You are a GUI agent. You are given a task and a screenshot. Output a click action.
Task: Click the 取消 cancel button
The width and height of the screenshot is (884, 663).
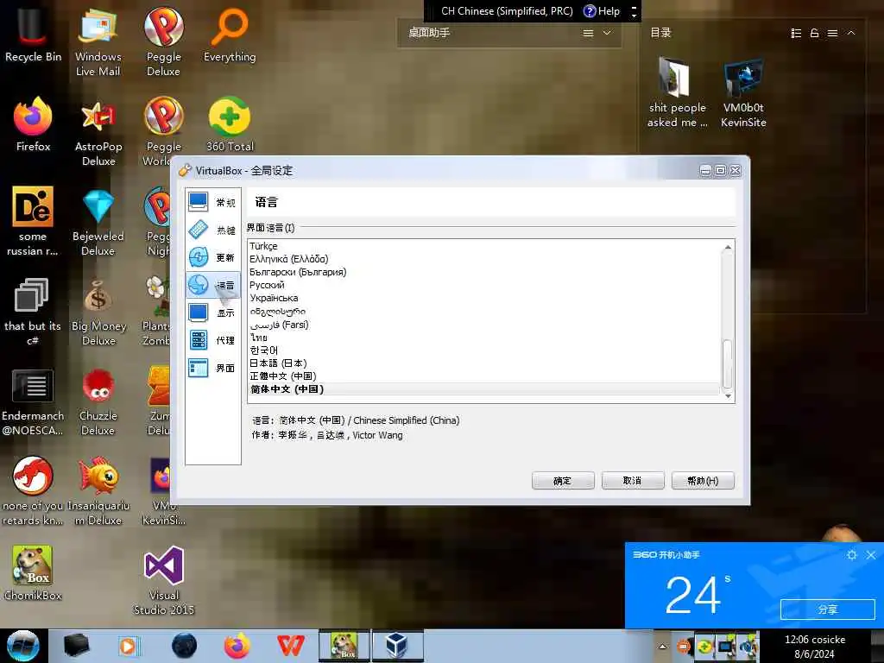tap(633, 480)
